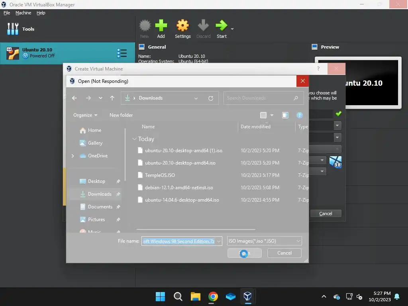Expand the File name history dropdown
Image resolution: width=408 pixels, height=306 pixels.
tap(219, 241)
